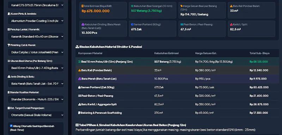
Task: Click the red icon in Kerikil / Split card
Action: pos(231,24)
